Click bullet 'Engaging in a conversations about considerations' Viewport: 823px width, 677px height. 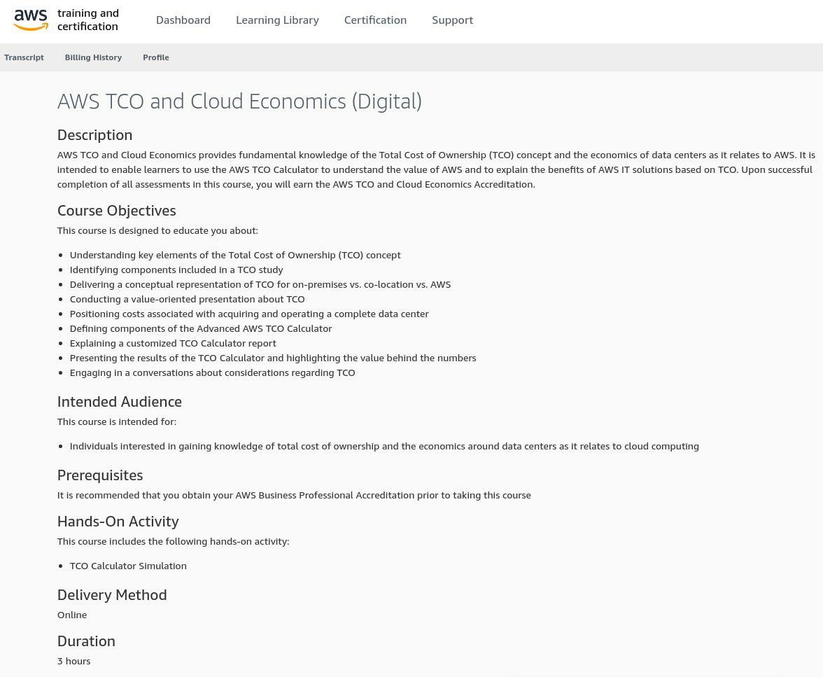pos(213,373)
